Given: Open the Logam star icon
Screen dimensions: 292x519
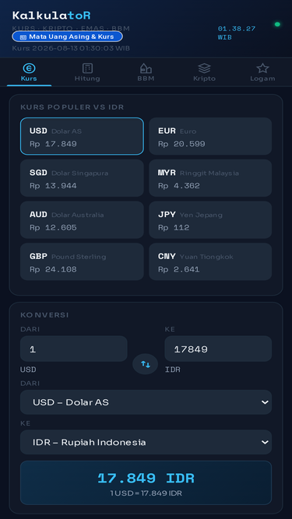Looking at the screenshot, I should [x=262, y=68].
